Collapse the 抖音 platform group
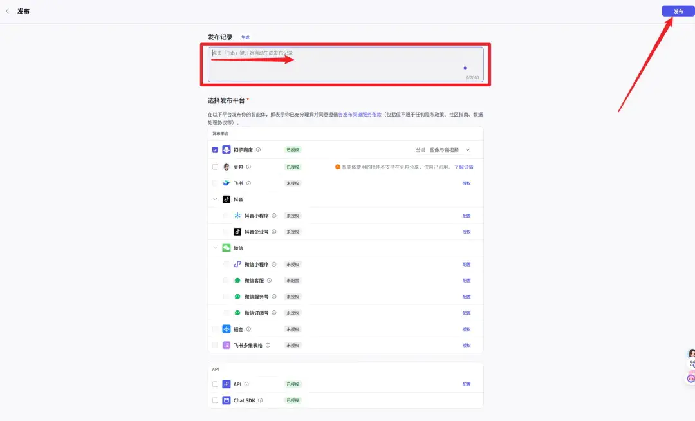695x421 pixels. pyautogui.click(x=215, y=200)
